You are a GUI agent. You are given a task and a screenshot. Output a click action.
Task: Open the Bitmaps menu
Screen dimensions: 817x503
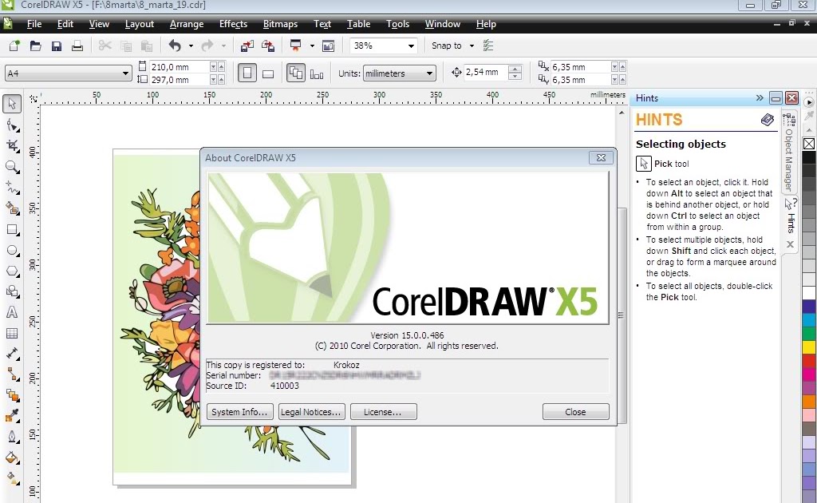[280, 24]
